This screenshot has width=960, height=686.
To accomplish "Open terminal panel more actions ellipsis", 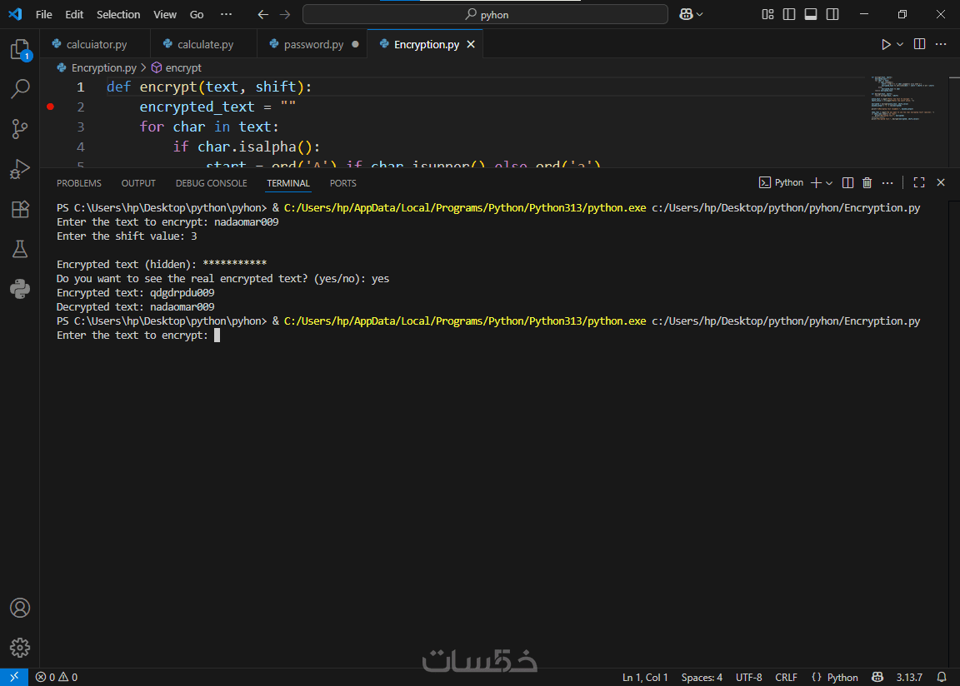I will pos(887,183).
